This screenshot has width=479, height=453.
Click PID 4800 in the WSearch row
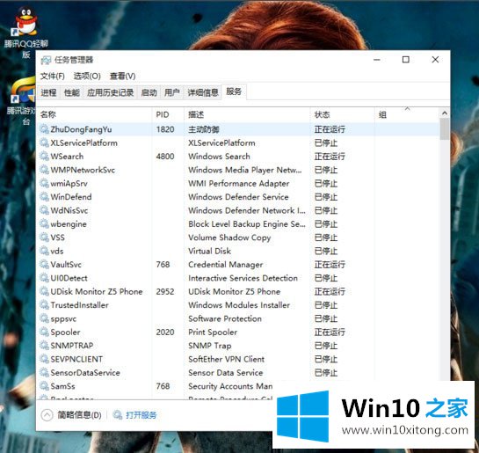[165, 157]
